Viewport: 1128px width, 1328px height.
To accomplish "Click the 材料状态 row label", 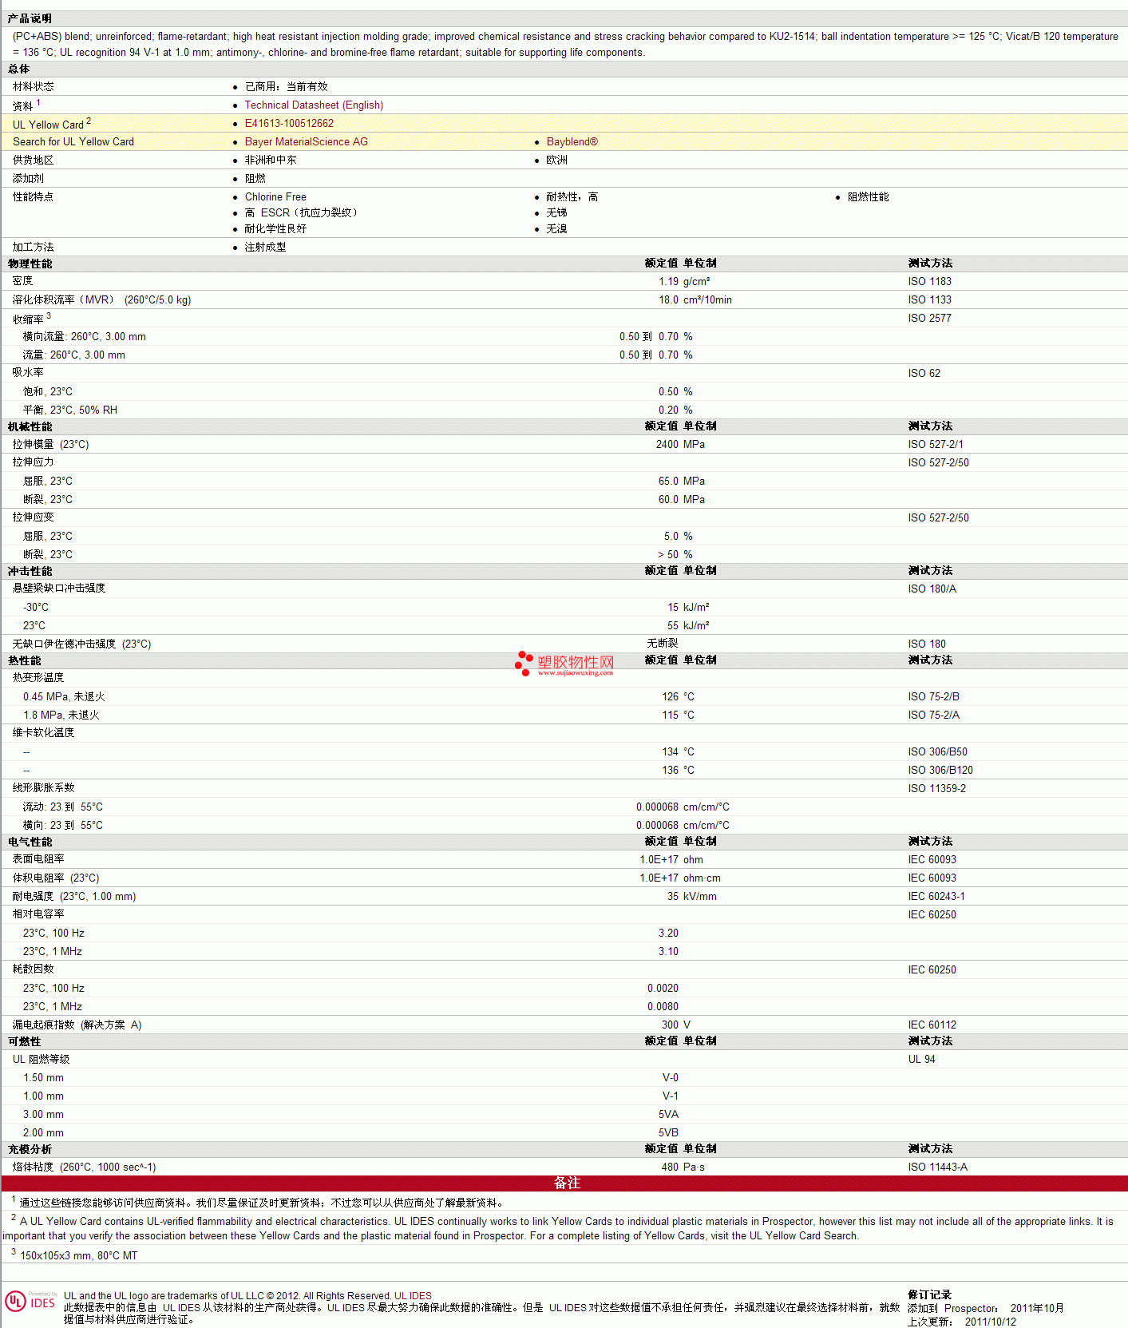I will point(33,86).
